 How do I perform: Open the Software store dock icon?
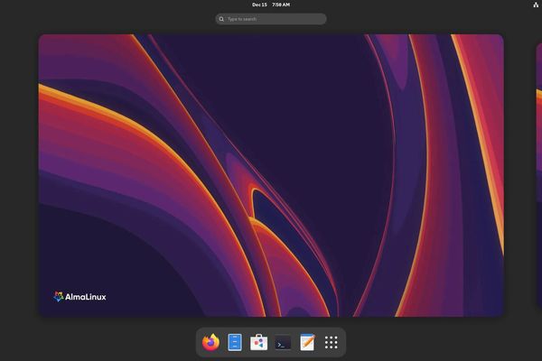(x=259, y=342)
